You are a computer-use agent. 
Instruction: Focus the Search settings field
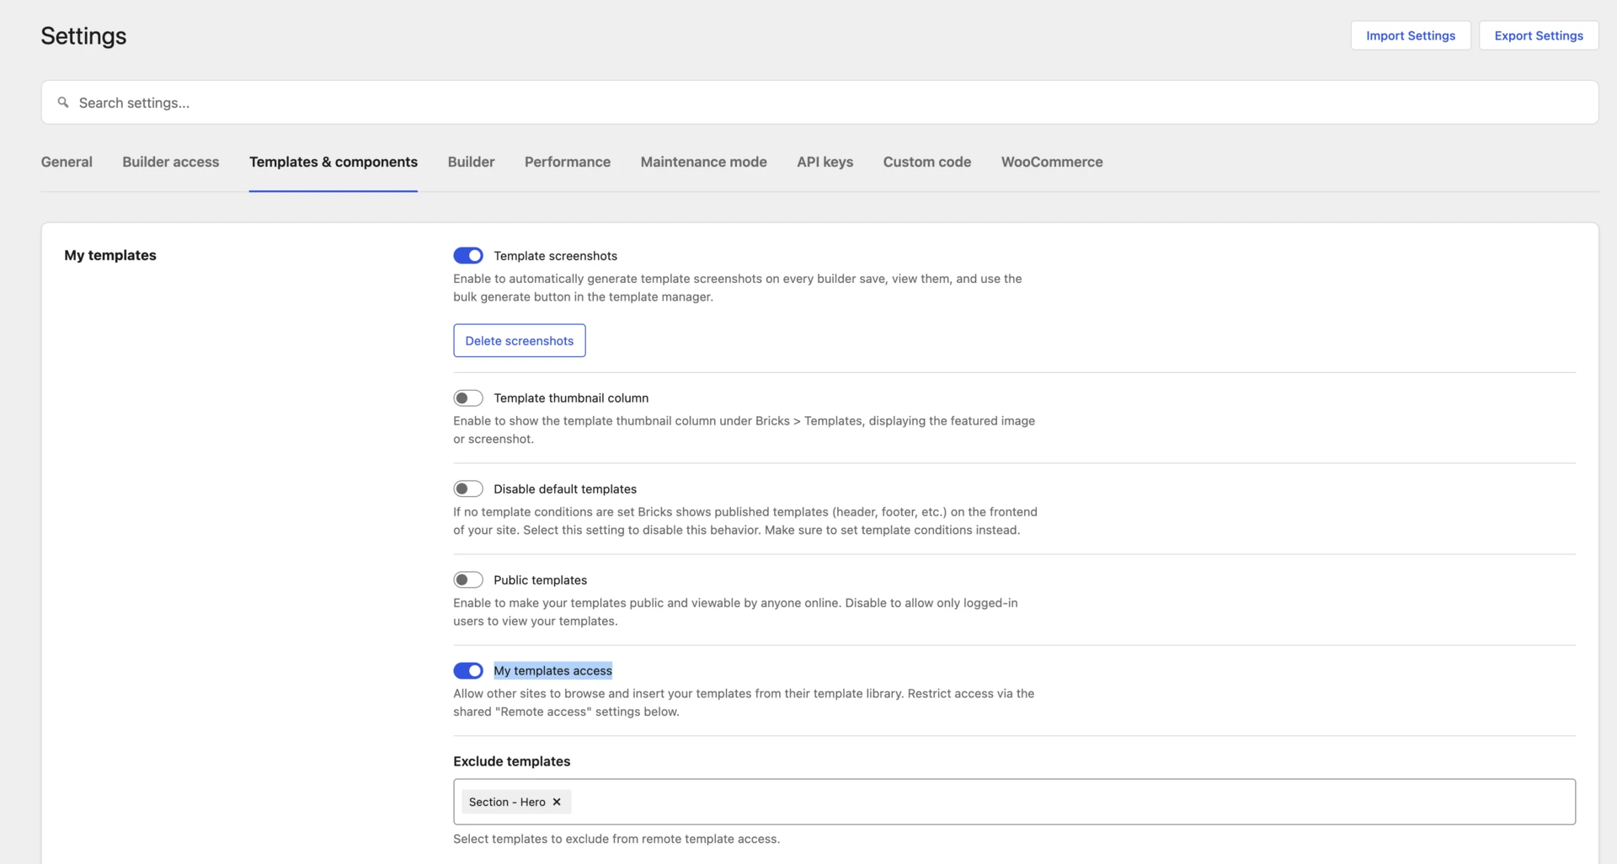pyautogui.click(x=820, y=102)
